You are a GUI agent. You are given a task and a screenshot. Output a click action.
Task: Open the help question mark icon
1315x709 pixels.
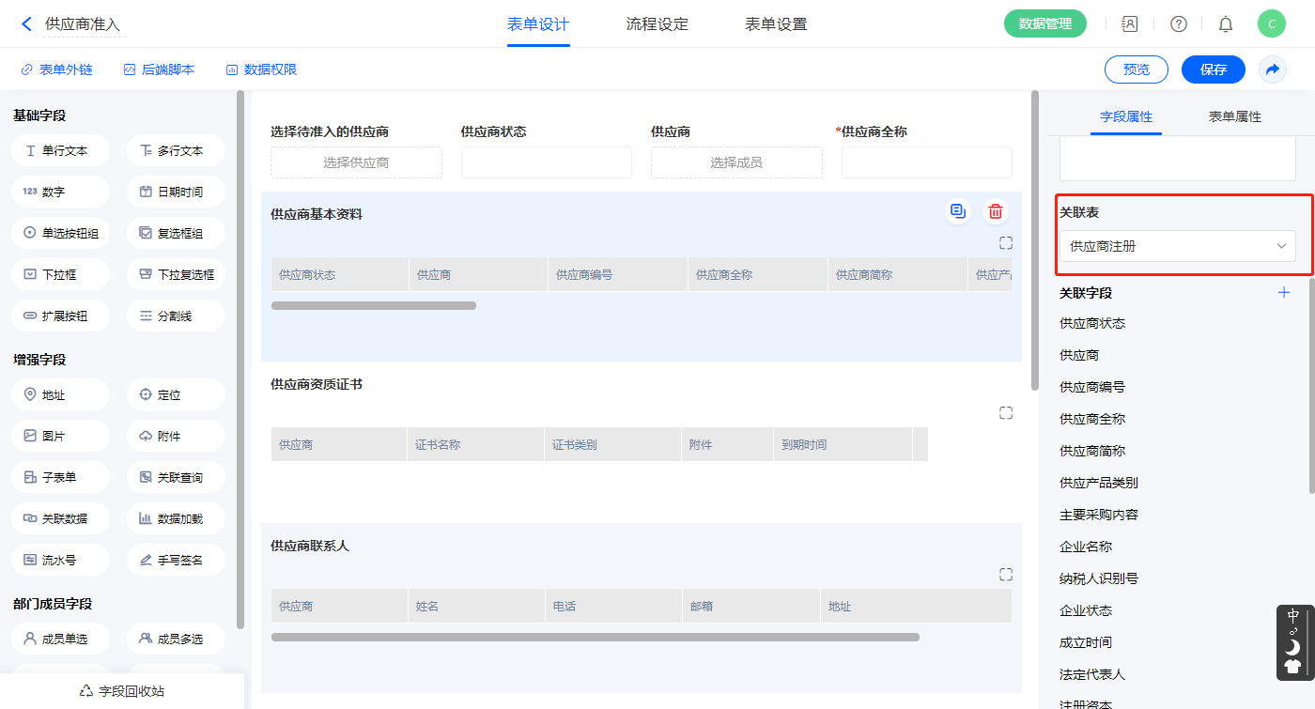[1178, 24]
